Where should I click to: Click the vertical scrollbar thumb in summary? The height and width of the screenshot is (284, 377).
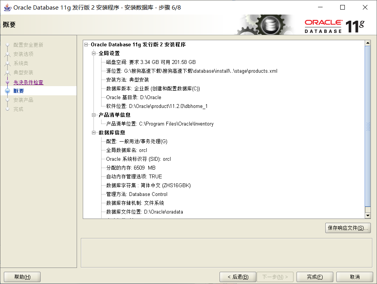tap(368, 126)
